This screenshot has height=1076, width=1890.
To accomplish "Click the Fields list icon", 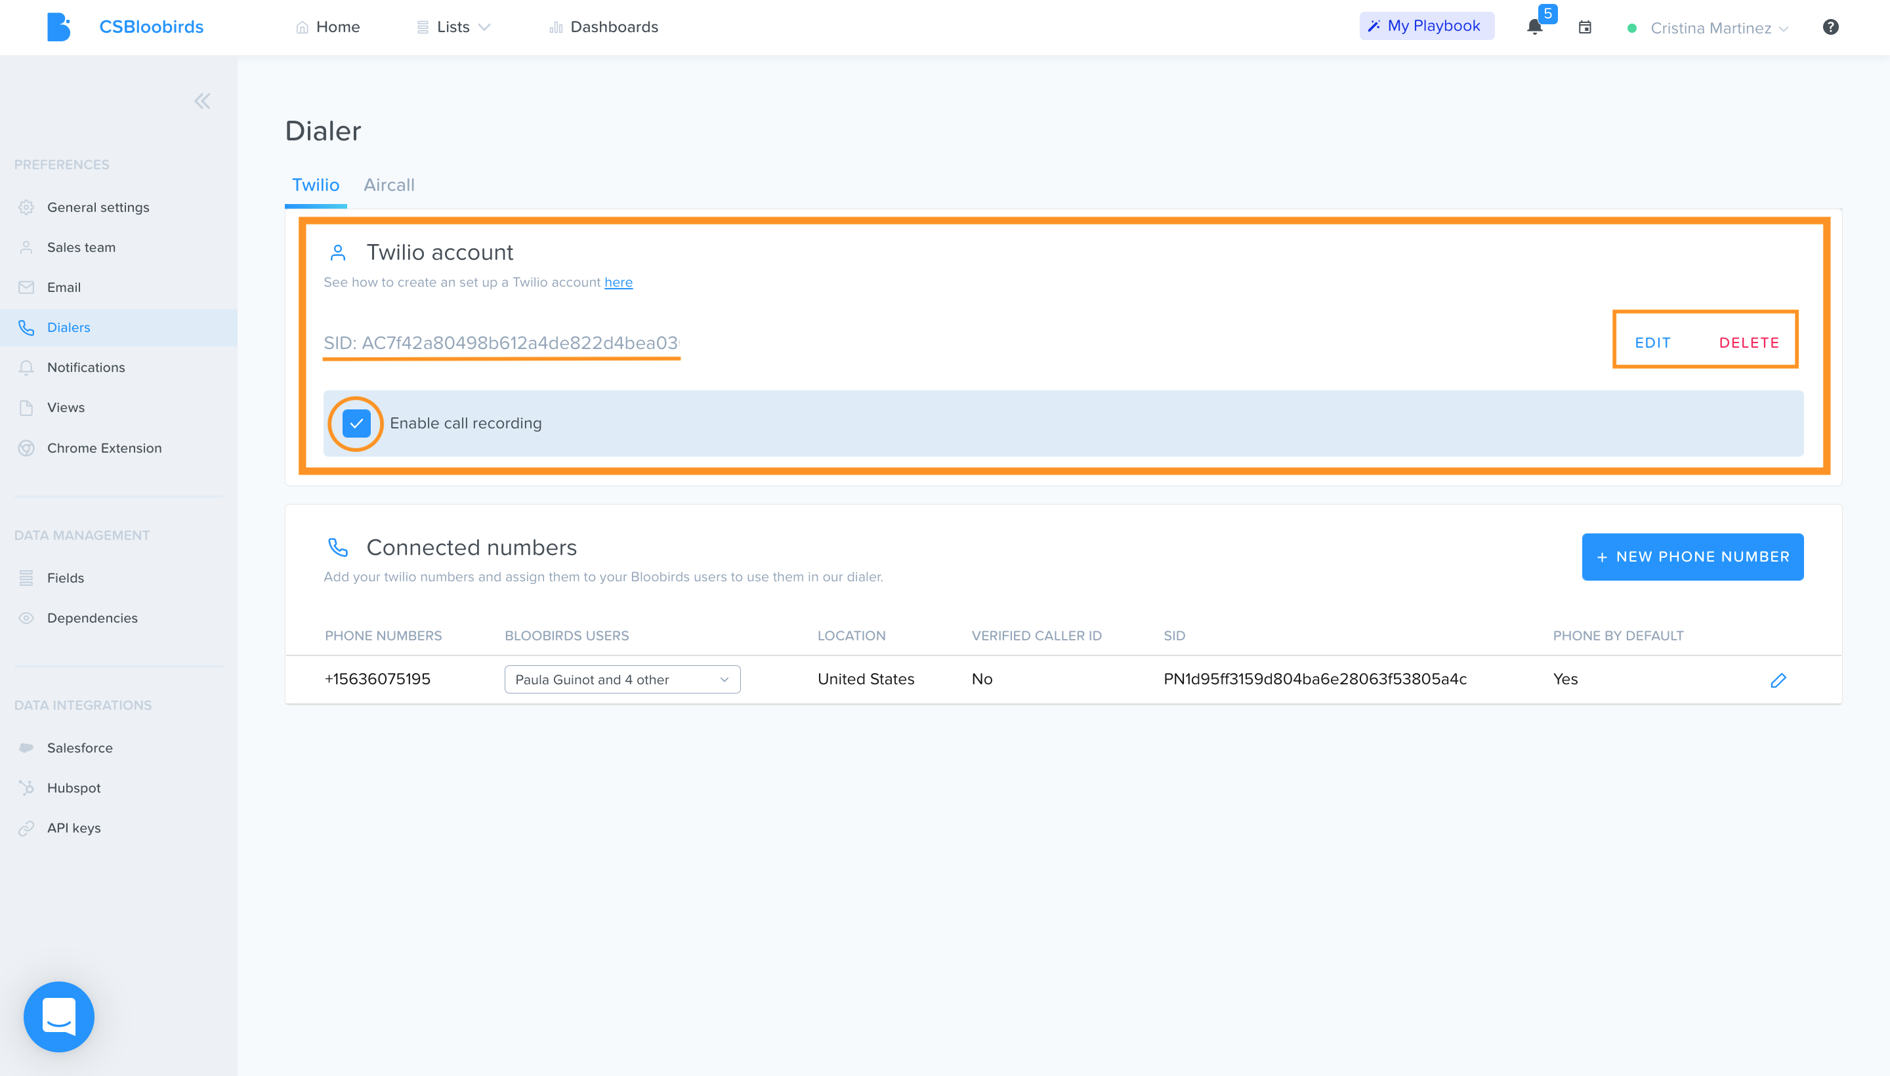I will point(27,578).
